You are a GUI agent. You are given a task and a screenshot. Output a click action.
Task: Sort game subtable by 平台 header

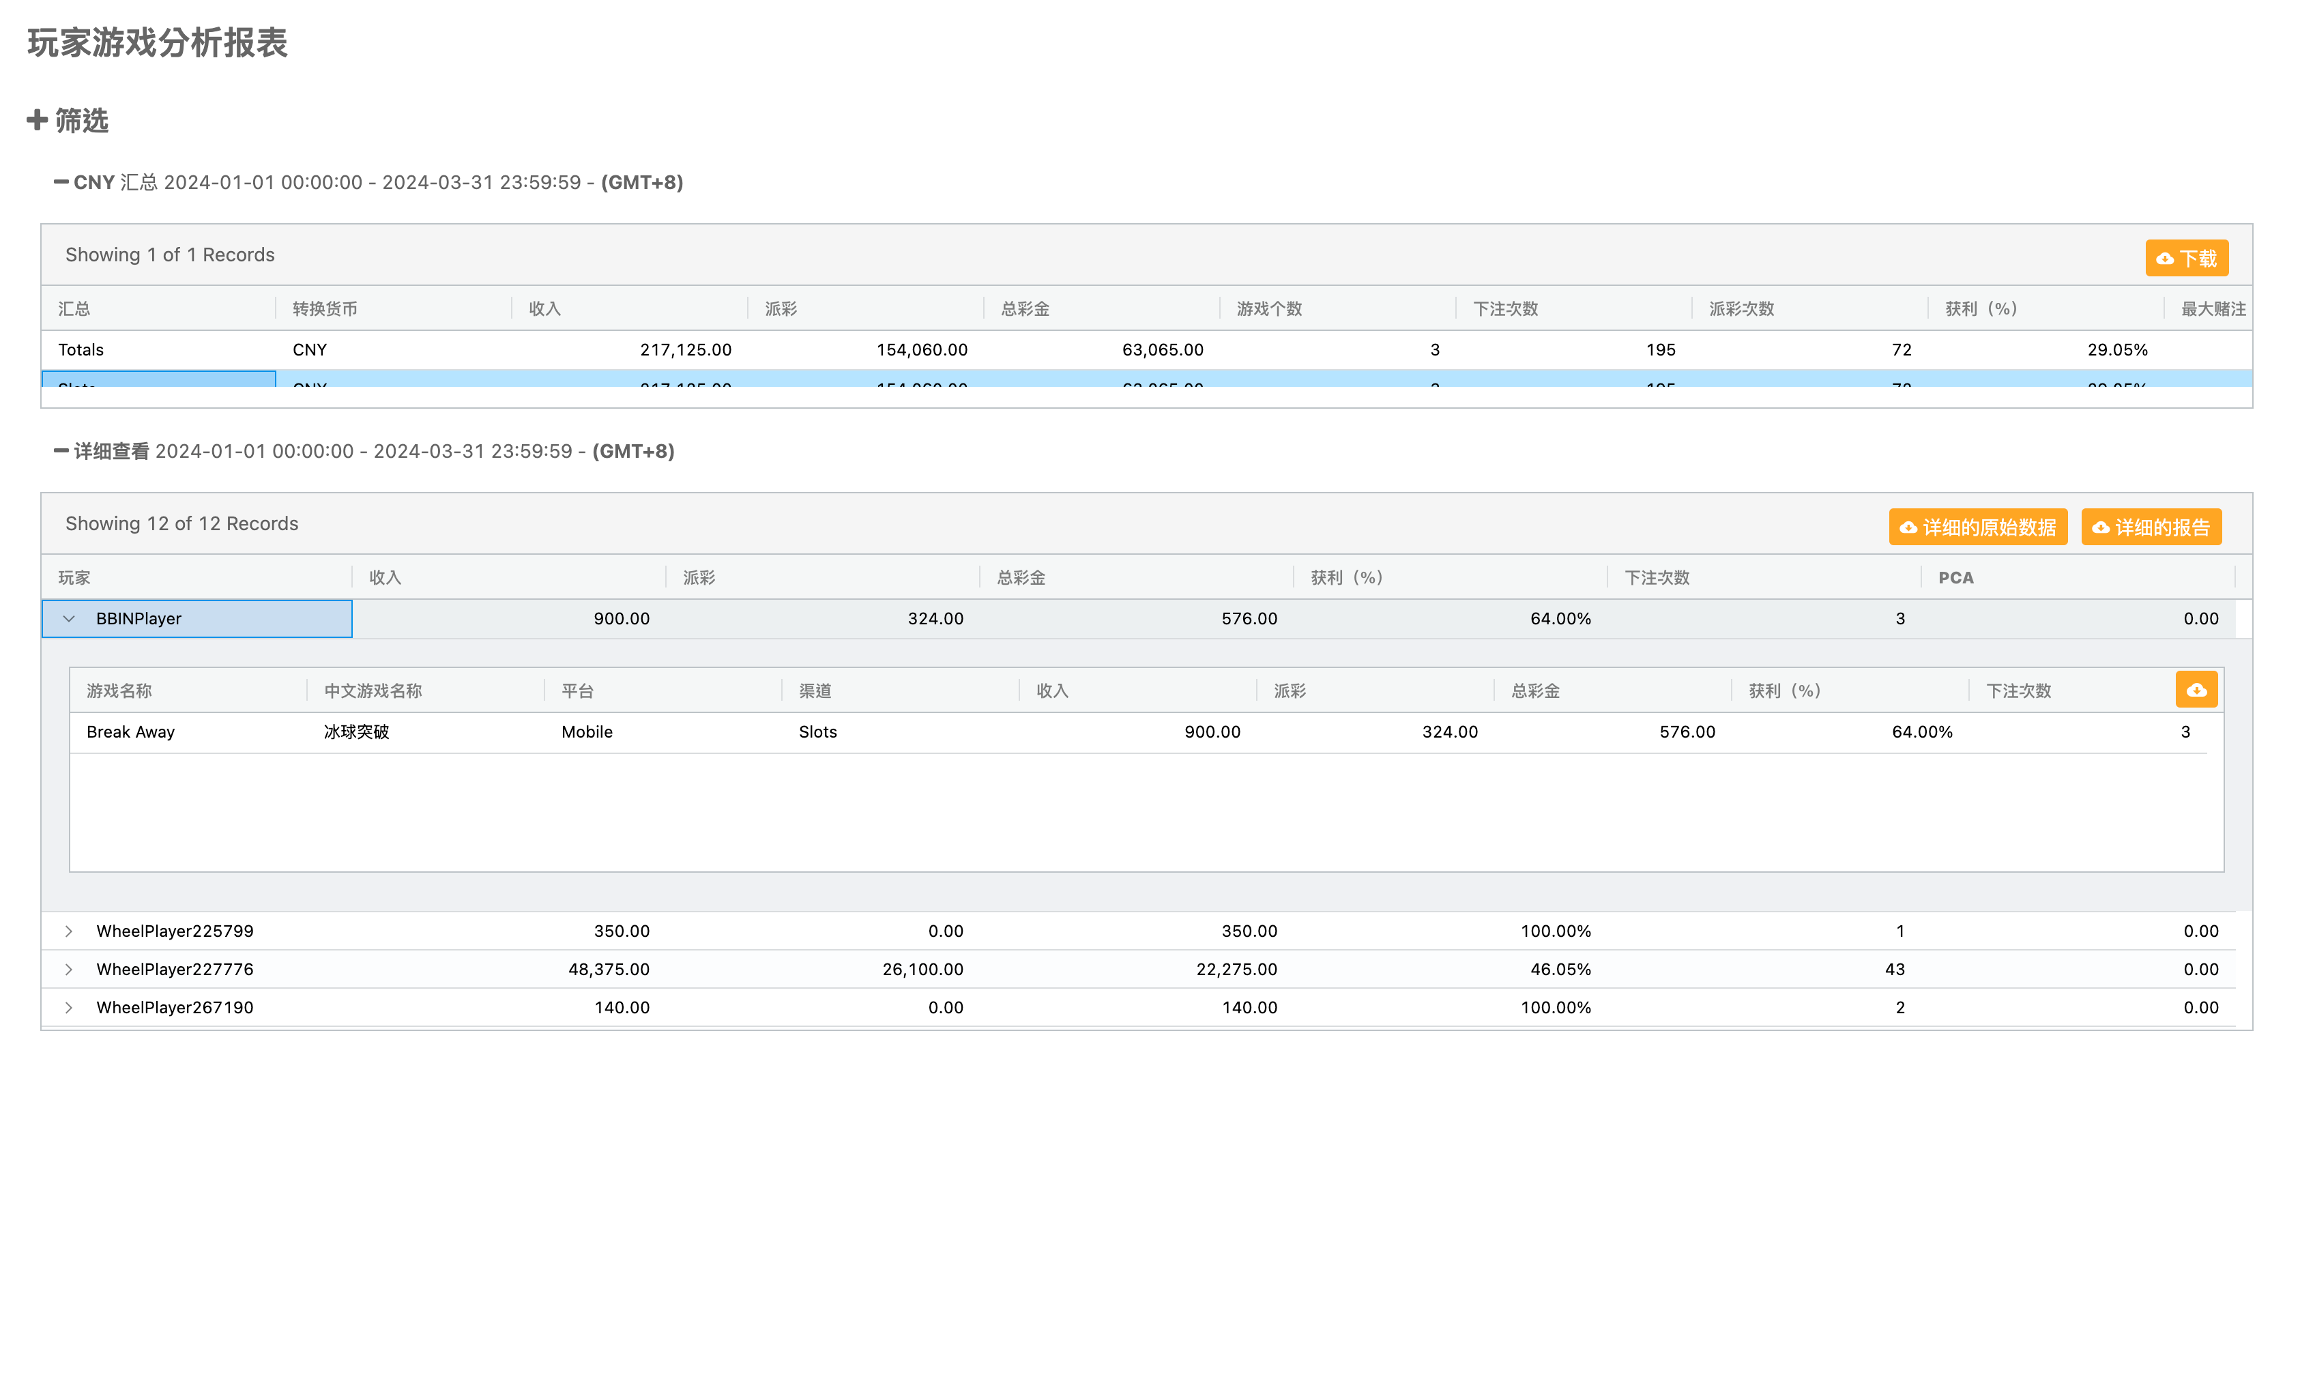point(577,691)
